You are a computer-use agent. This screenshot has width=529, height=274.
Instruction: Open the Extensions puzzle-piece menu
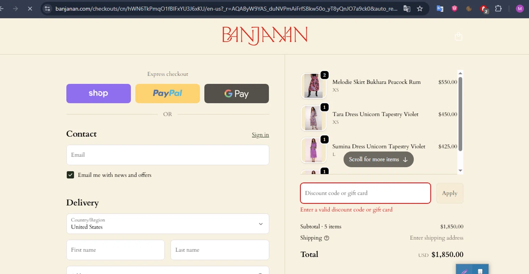[498, 8]
